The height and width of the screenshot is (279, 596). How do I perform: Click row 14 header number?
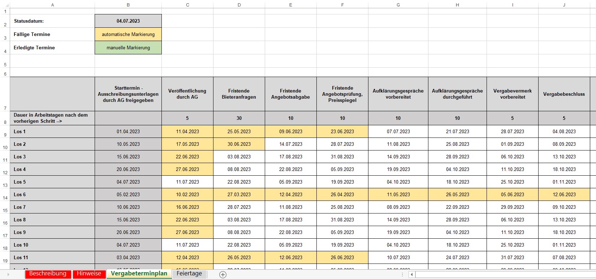click(5, 198)
